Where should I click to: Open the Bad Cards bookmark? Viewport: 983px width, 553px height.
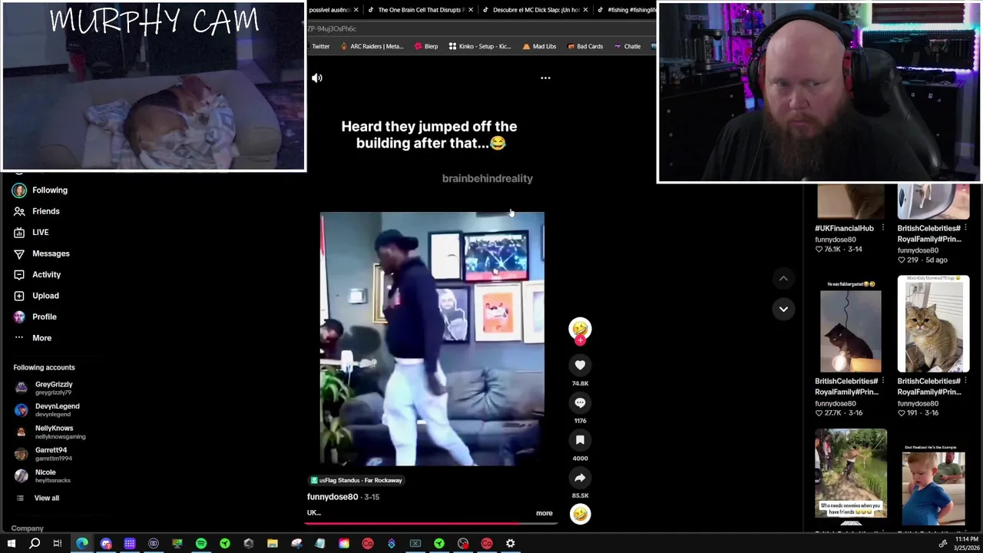[x=585, y=46]
